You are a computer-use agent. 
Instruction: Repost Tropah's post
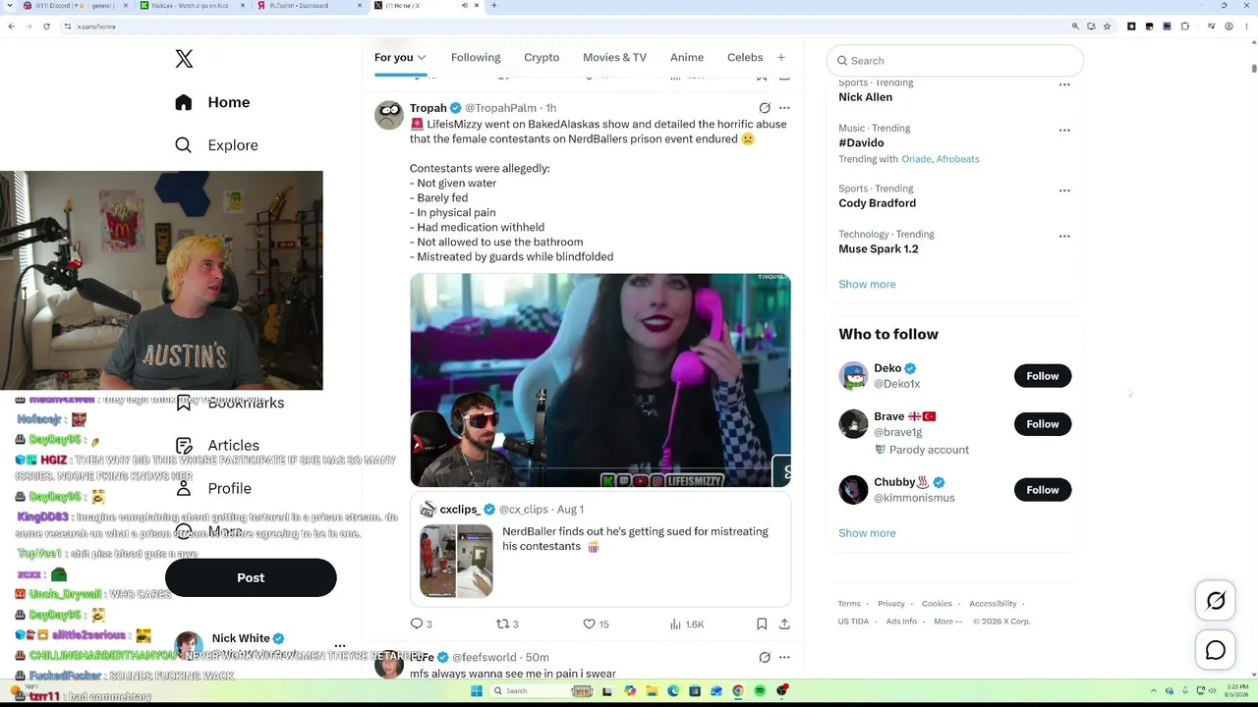click(506, 624)
